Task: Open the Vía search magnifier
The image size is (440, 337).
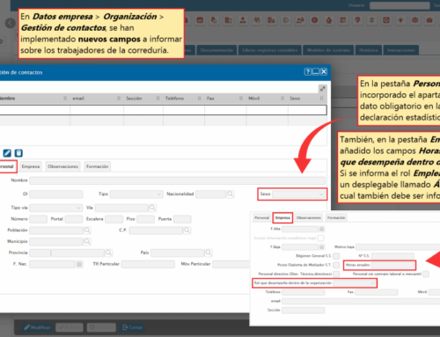Action: pos(152,208)
